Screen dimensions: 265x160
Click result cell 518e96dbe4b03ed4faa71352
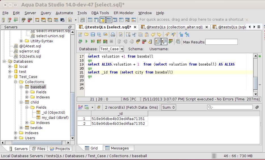pos(119,123)
